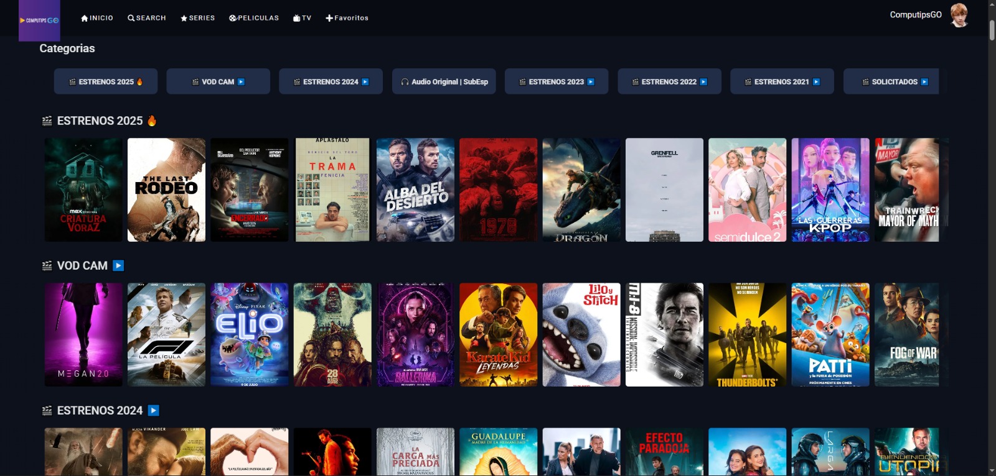Screen dimensions: 996x476
Task: Click VOD CAM section heading
Action: 82,265
